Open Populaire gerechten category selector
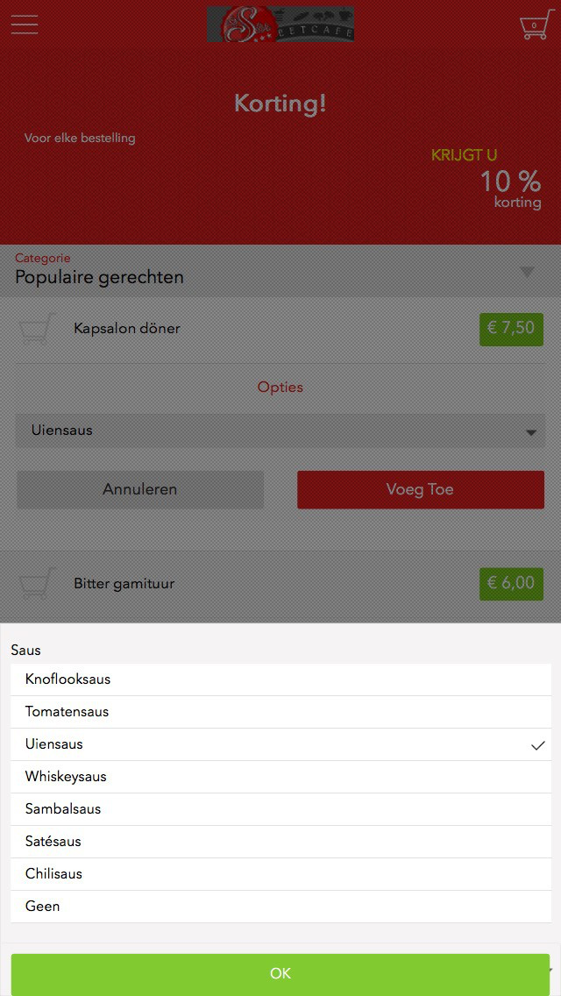This screenshot has width=561, height=996. 280,271
